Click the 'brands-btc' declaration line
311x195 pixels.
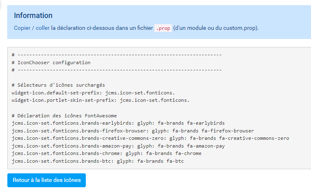pos(98,161)
